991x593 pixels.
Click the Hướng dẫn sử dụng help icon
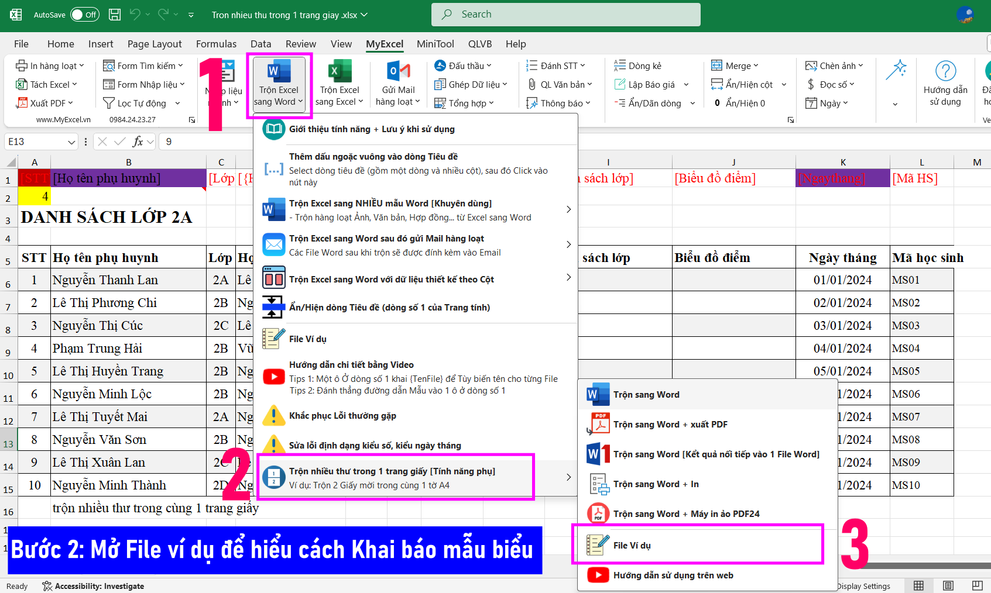click(x=945, y=71)
